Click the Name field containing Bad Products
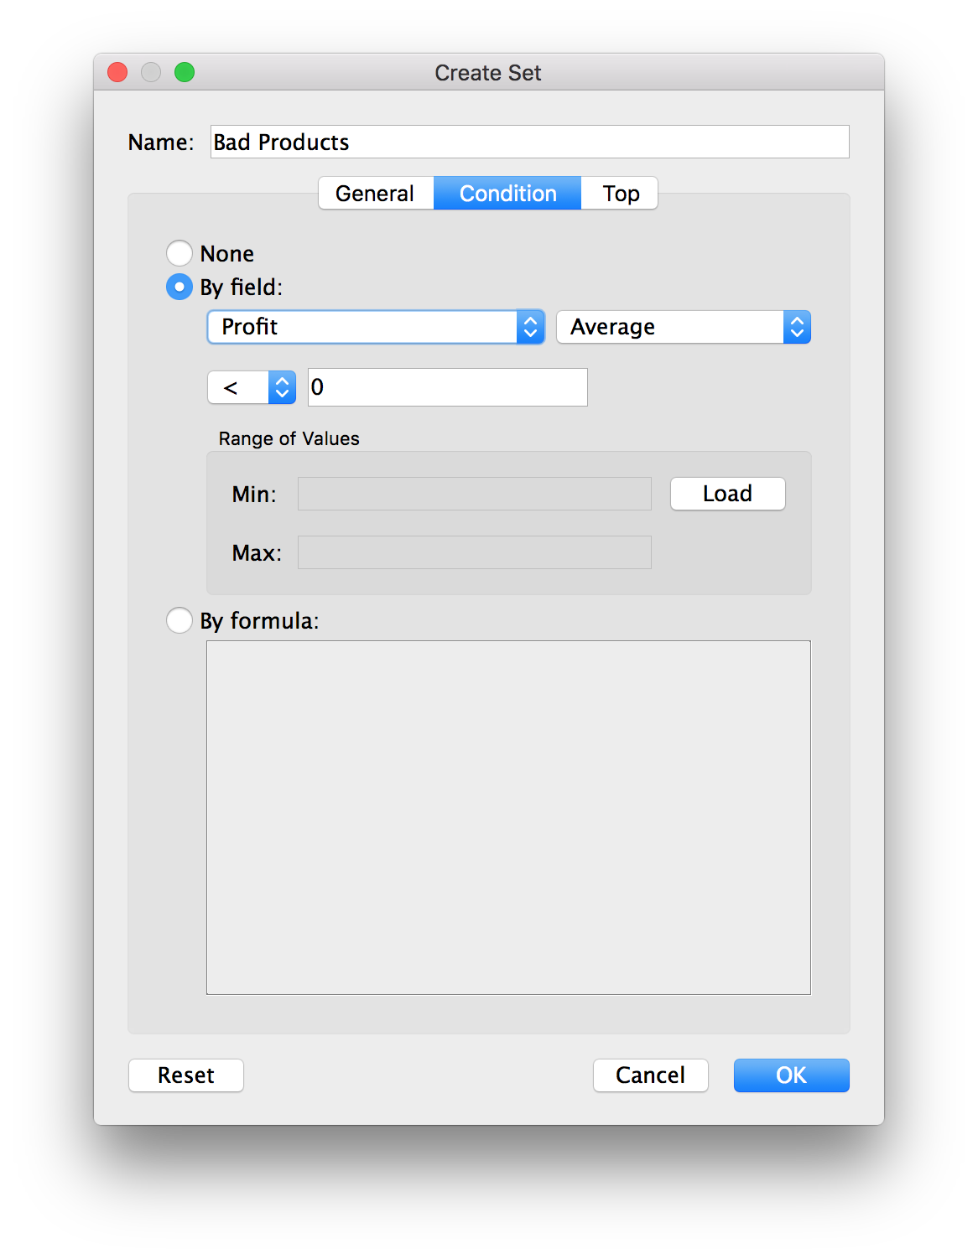The height and width of the screenshot is (1259, 978). tap(529, 142)
